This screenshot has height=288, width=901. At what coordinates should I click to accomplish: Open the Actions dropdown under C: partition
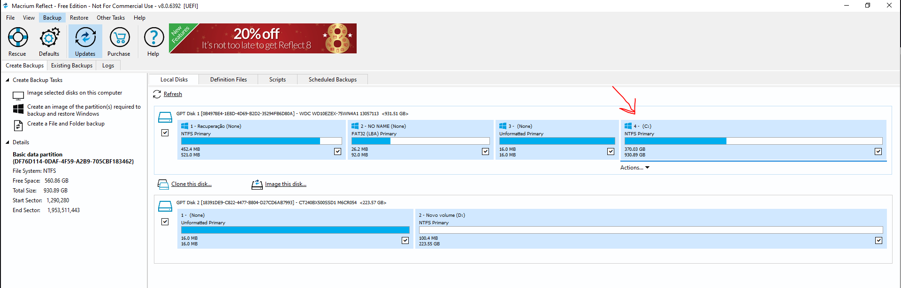pos(635,168)
